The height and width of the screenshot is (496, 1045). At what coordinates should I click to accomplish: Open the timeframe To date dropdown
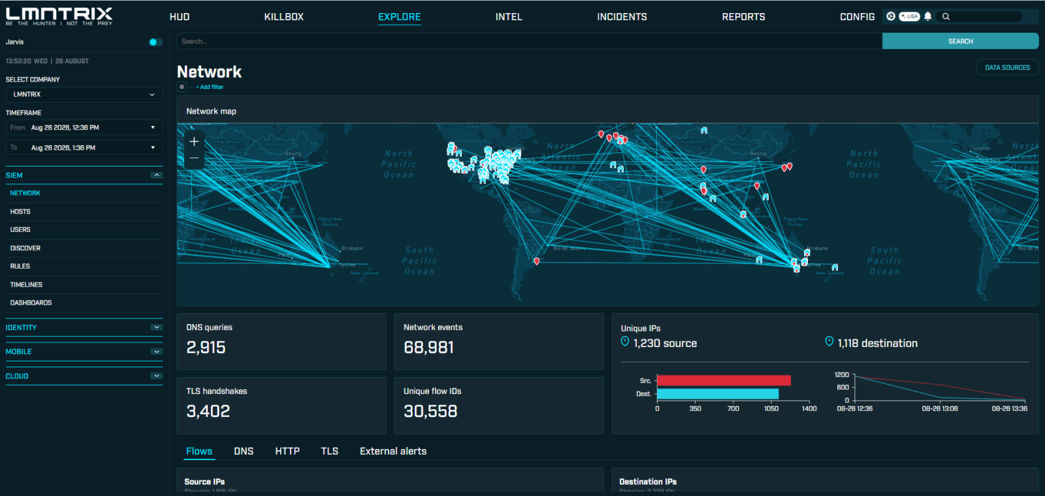pyautogui.click(x=84, y=148)
